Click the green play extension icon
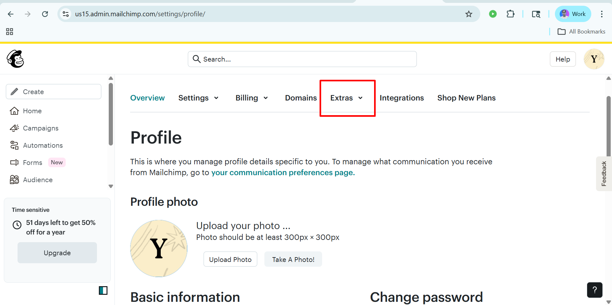 (x=493, y=14)
